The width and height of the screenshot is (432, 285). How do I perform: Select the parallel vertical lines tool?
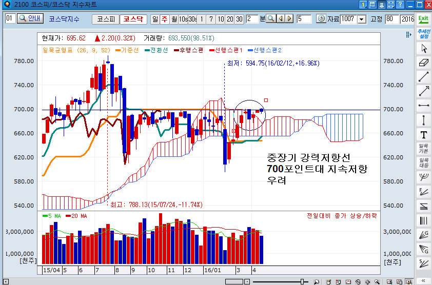click(424, 221)
